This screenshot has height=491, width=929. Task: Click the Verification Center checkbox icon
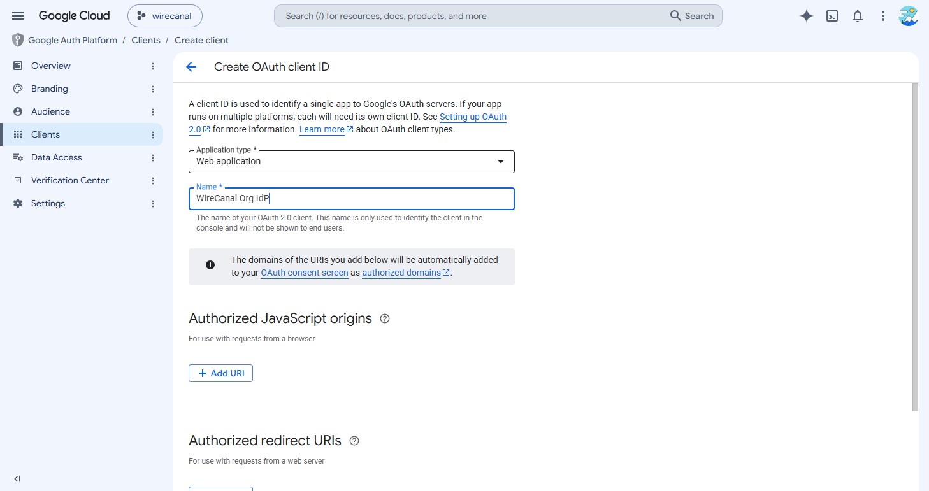[18, 180]
